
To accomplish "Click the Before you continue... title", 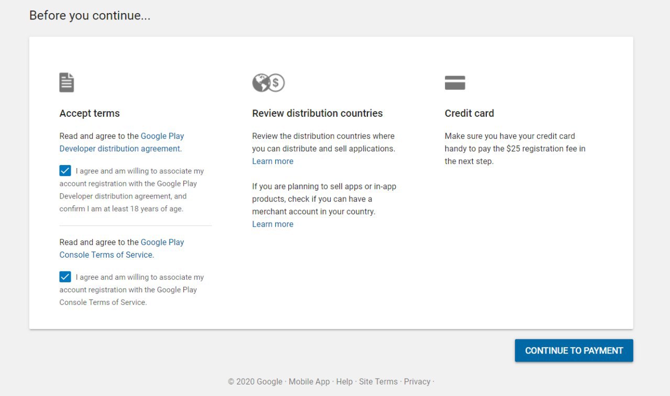I will [x=90, y=16].
